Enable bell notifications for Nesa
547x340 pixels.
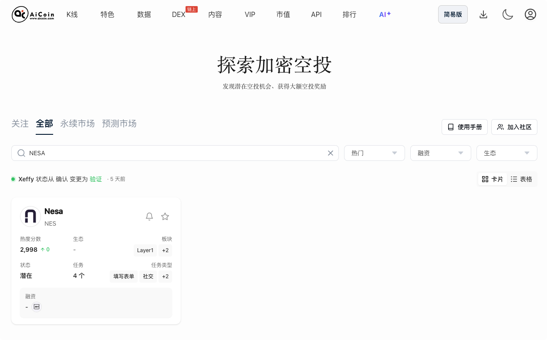[x=149, y=217]
